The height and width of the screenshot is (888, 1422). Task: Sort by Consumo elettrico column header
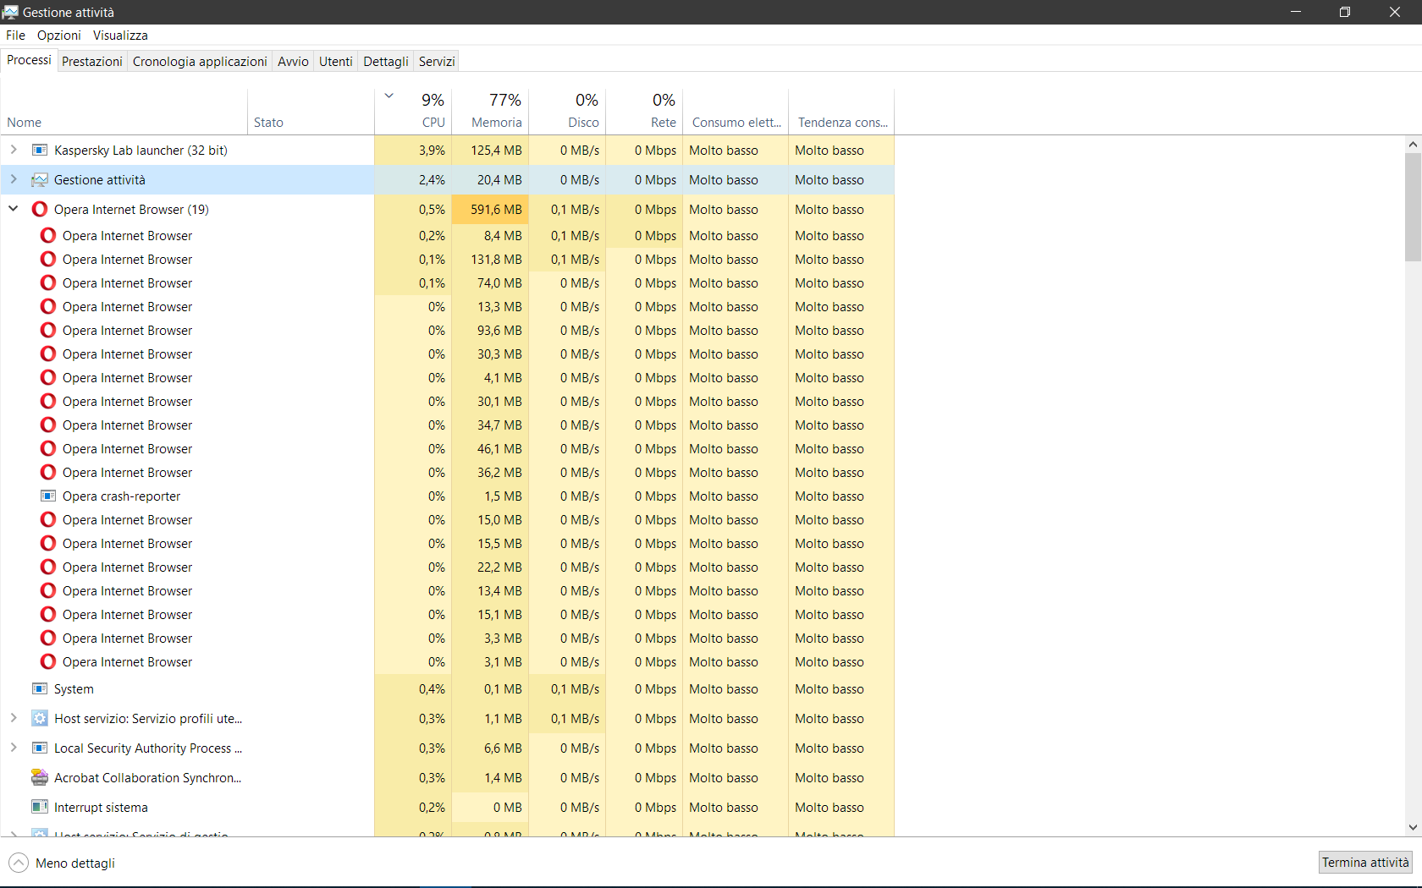click(736, 112)
